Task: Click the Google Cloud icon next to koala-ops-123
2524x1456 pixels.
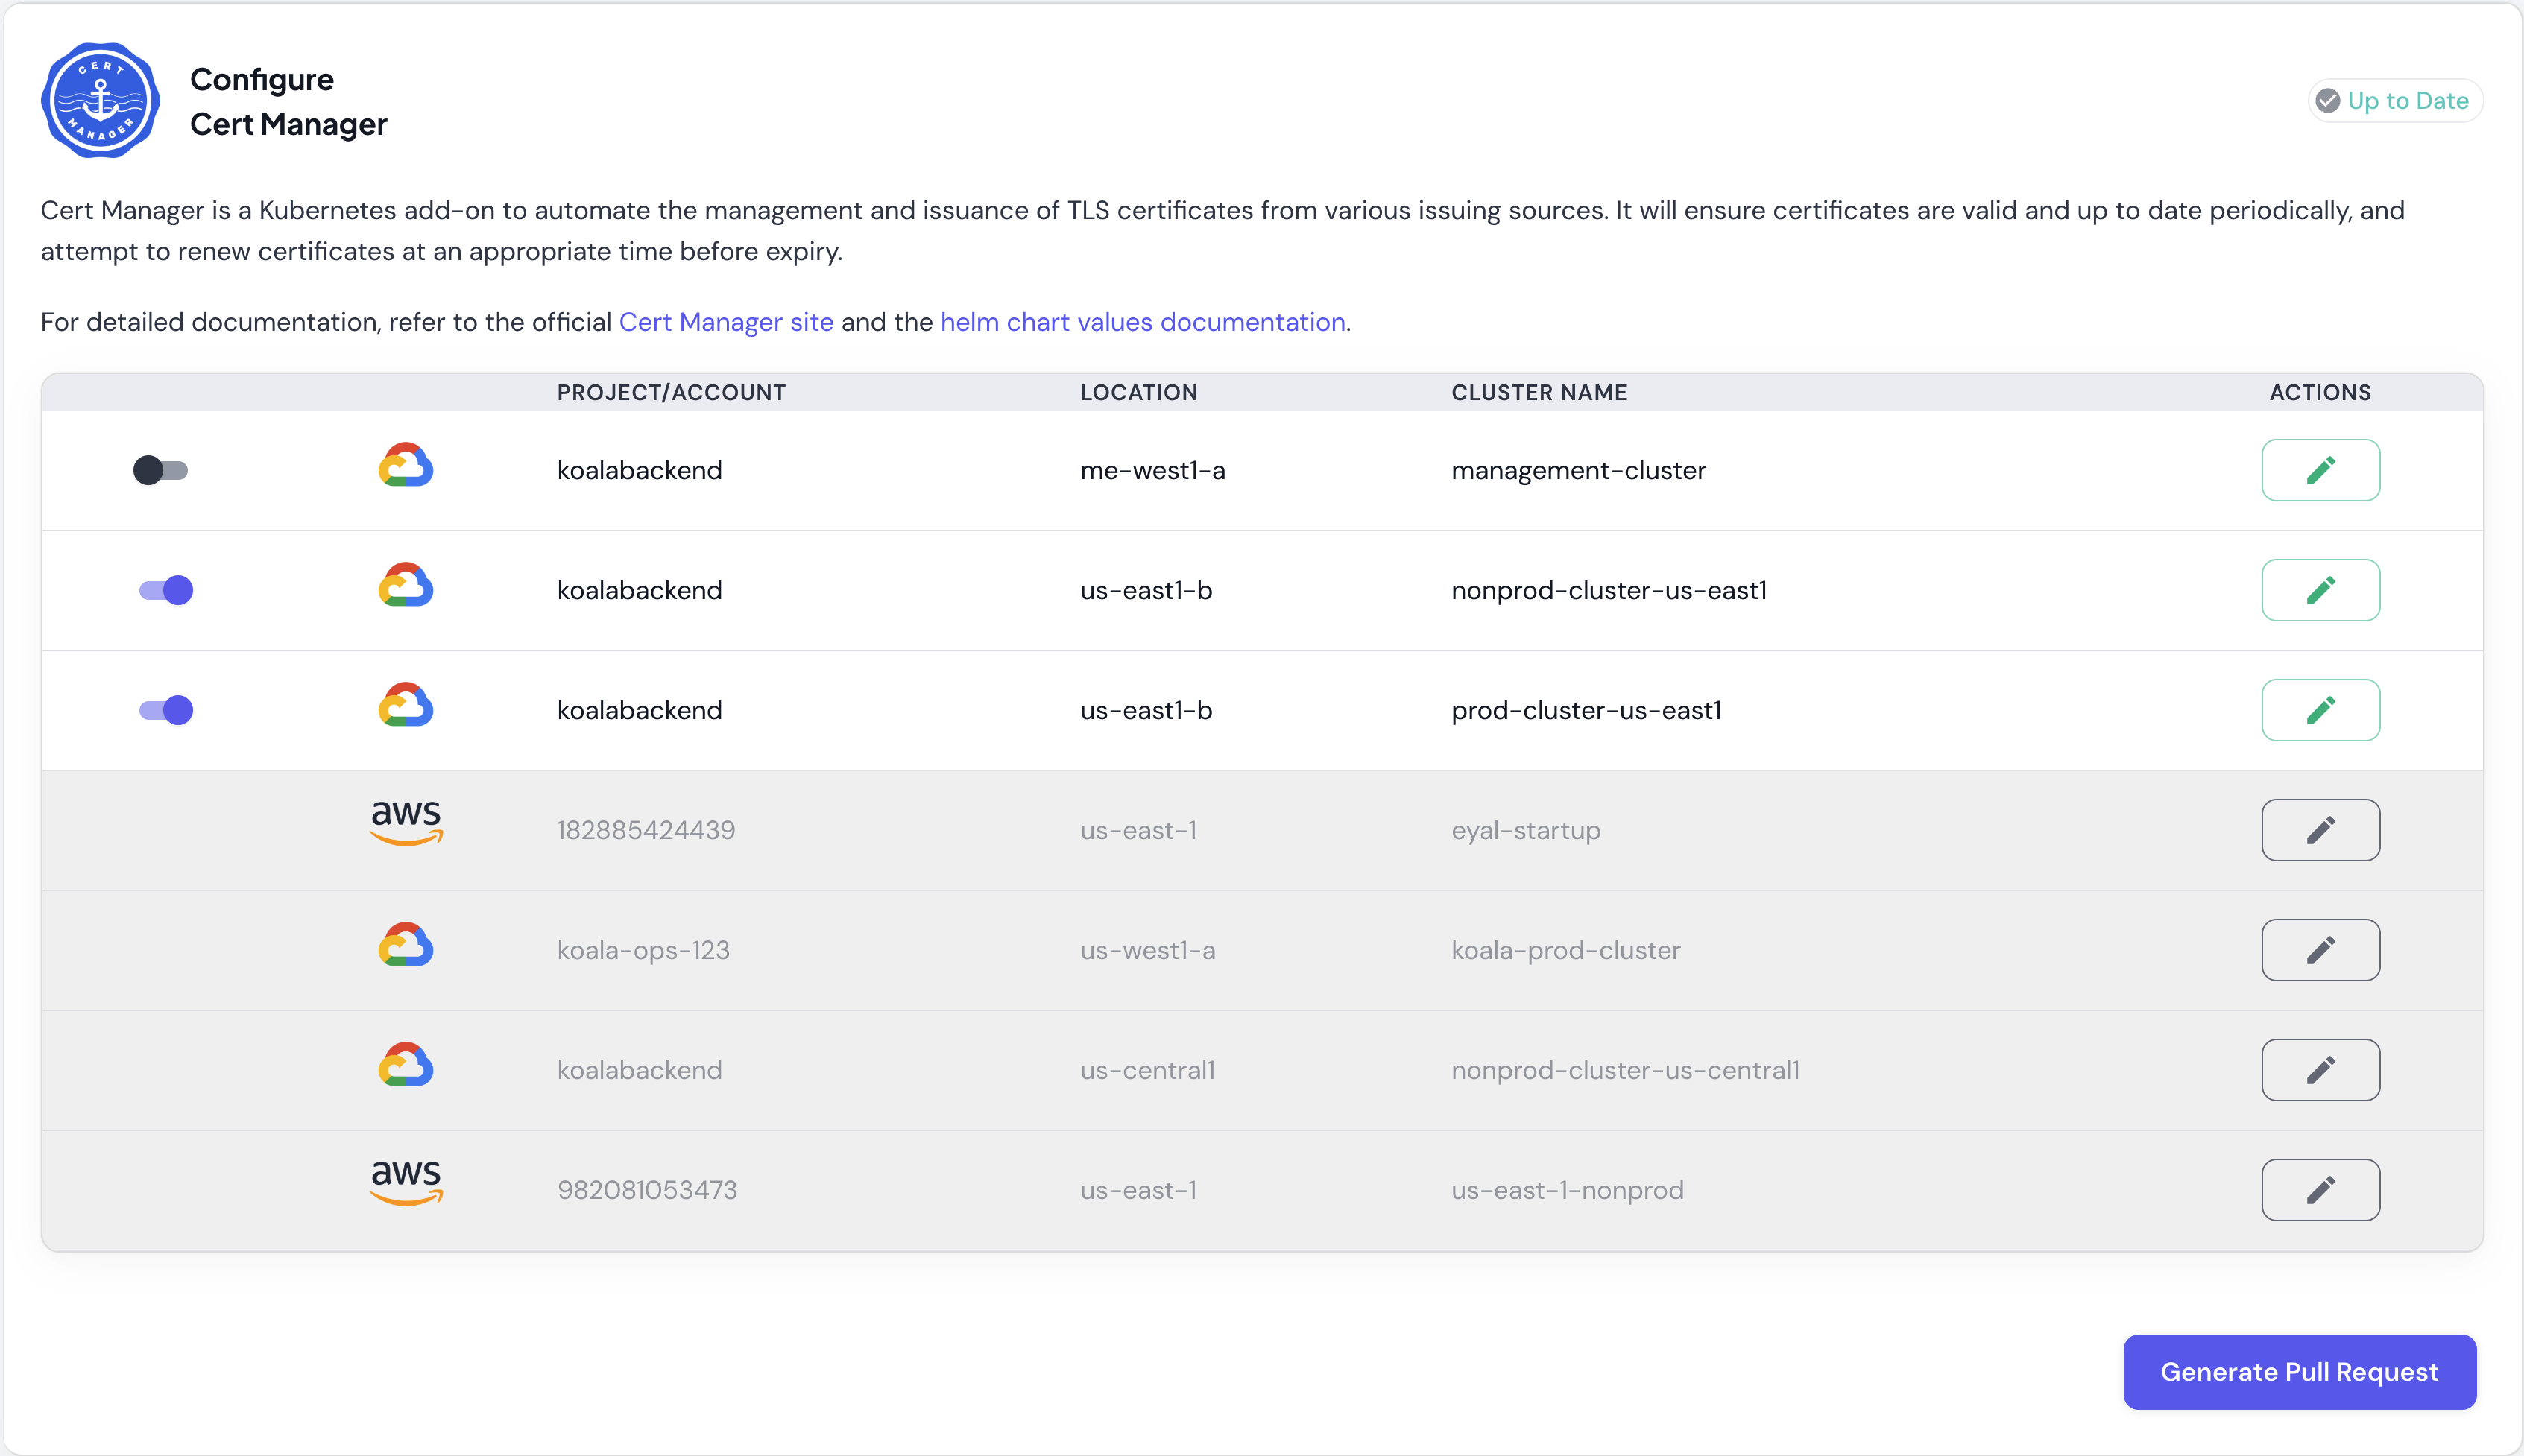Action: [x=406, y=944]
